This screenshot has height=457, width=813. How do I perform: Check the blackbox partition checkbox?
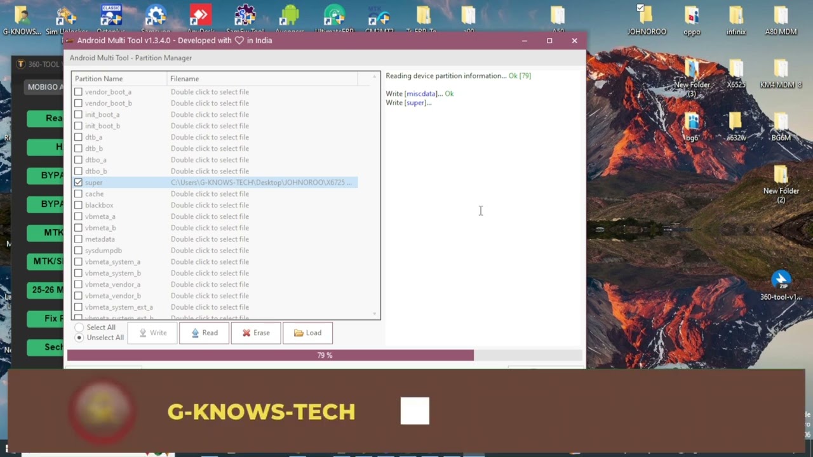point(78,206)
